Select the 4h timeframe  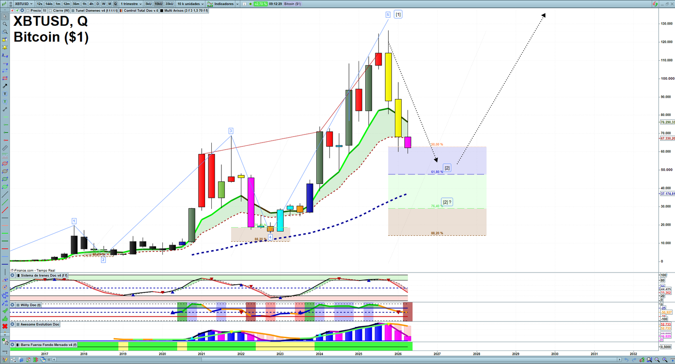[91, 4]
